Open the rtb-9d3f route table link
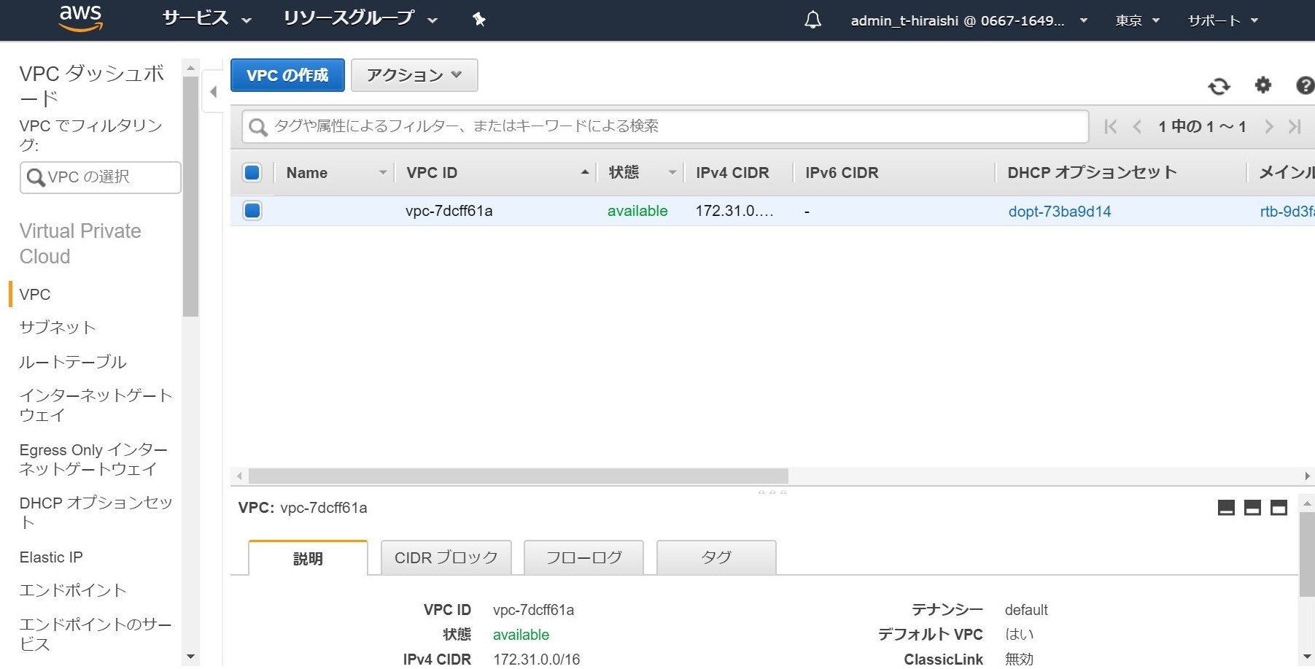1315x669 pixels. pyautogui.click(x=1287, y=212)
